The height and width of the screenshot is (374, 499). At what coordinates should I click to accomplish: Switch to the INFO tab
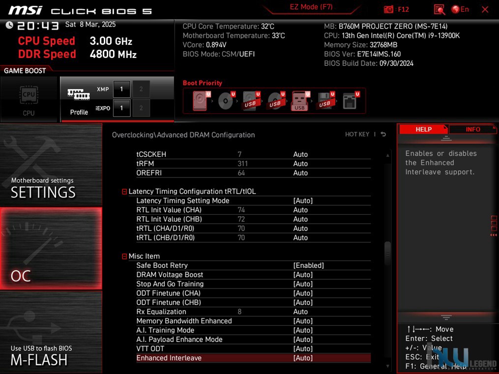pos(472,129)
